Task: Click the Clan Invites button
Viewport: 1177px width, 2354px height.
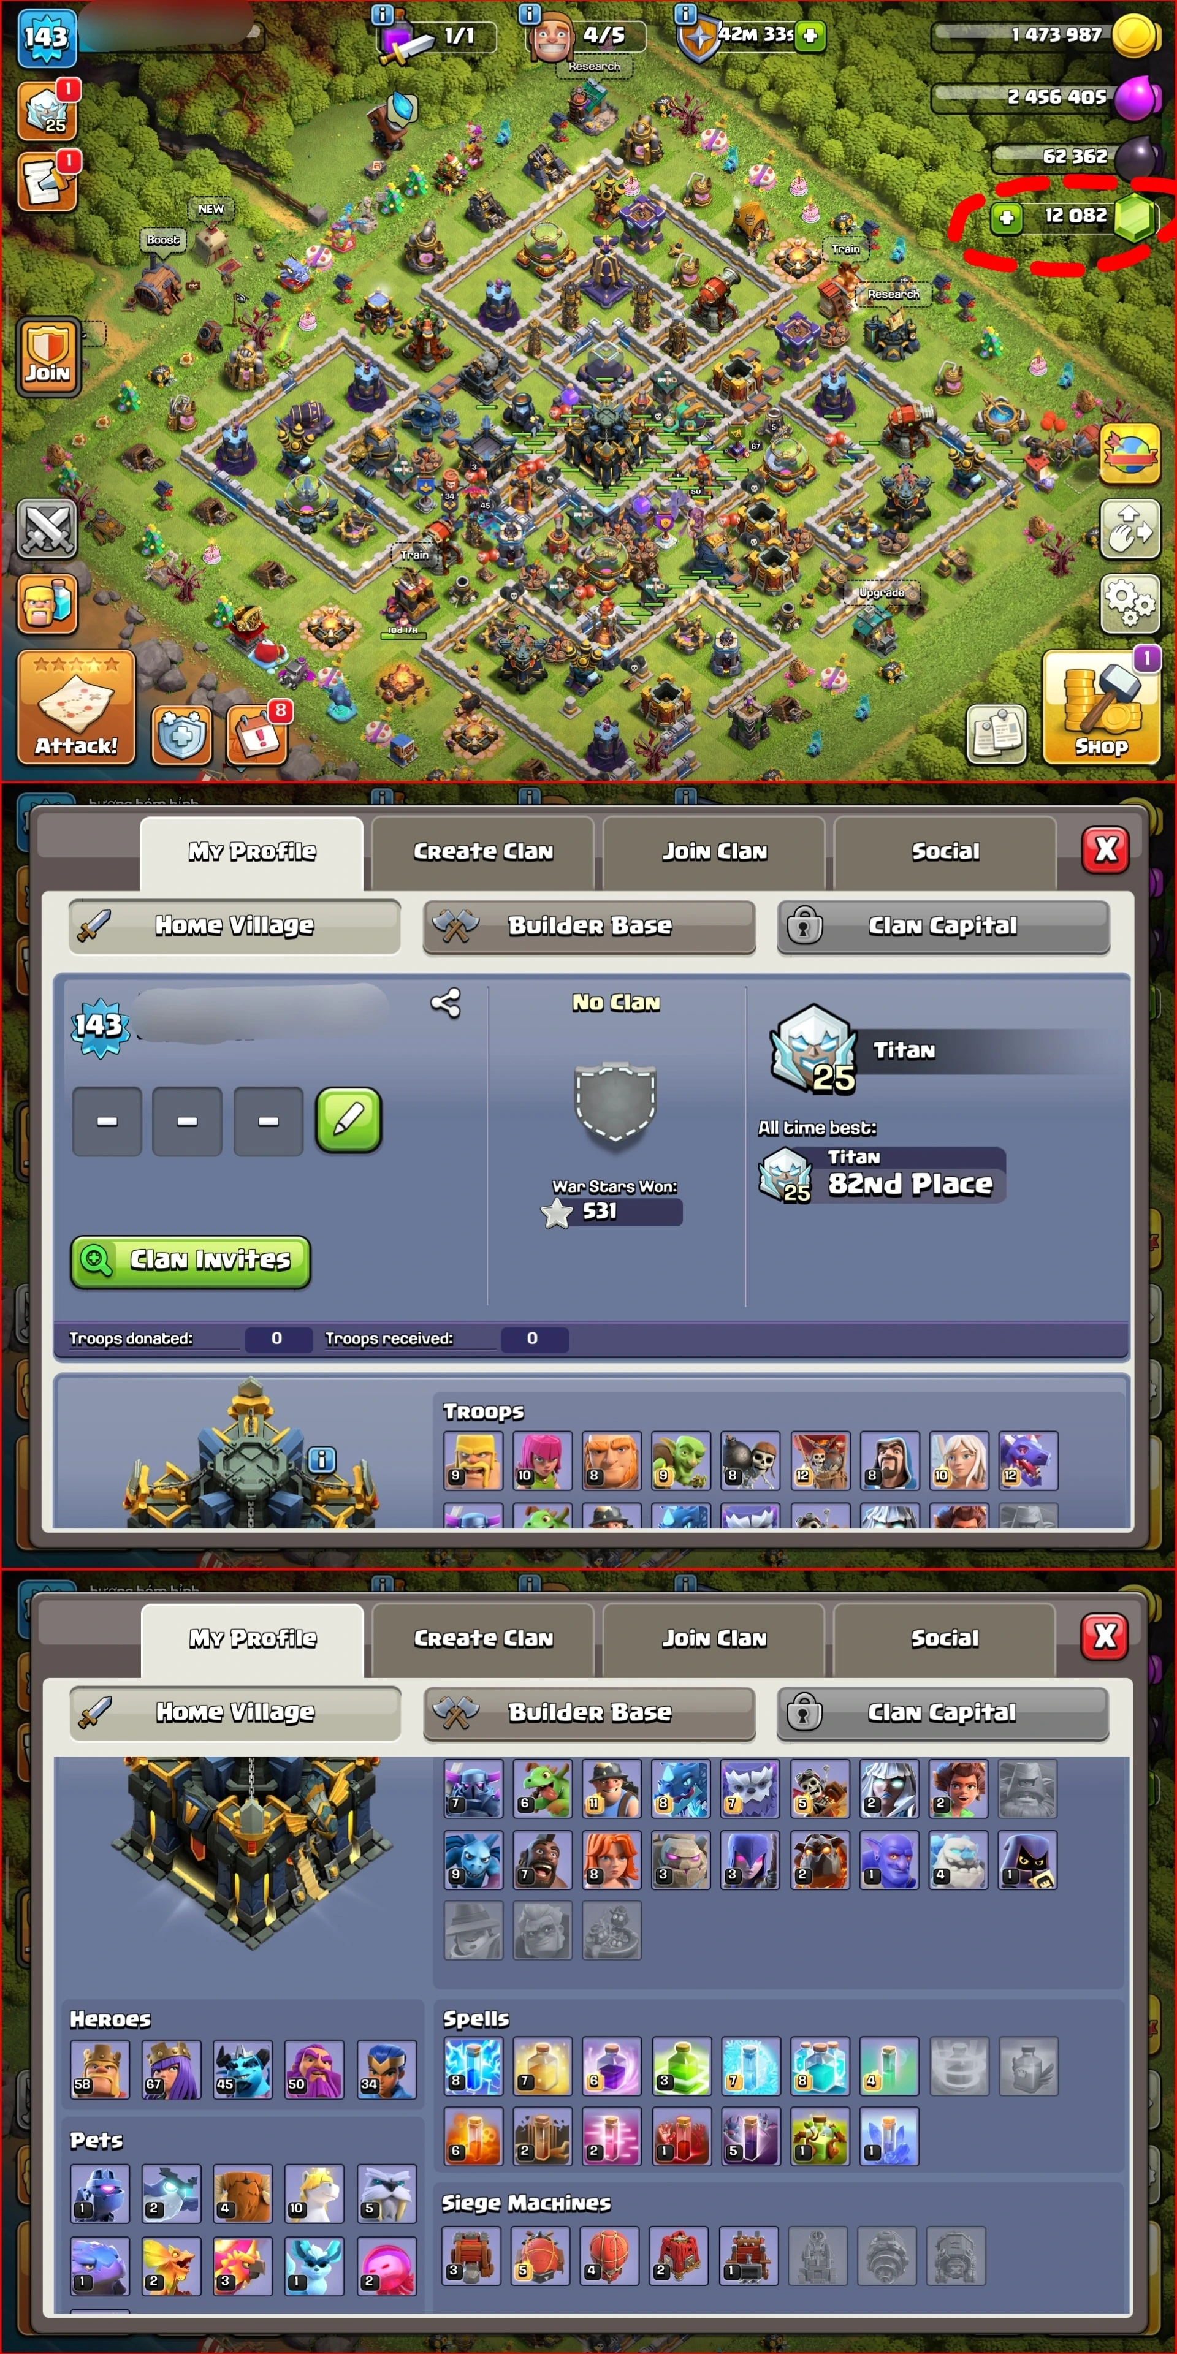Action: pyautogui.click(x=191, y=1262)
